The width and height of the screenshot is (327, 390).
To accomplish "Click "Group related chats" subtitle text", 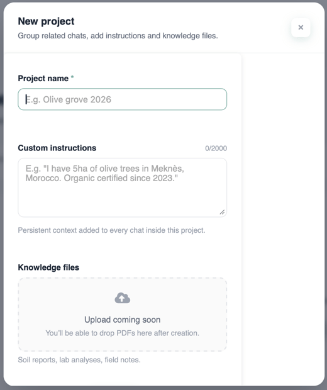I will pos(118,36).
